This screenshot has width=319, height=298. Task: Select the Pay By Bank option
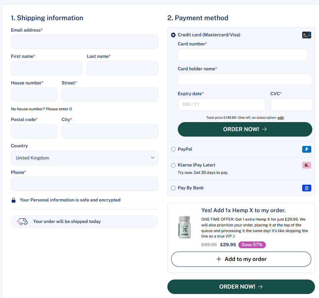[173, 188]
